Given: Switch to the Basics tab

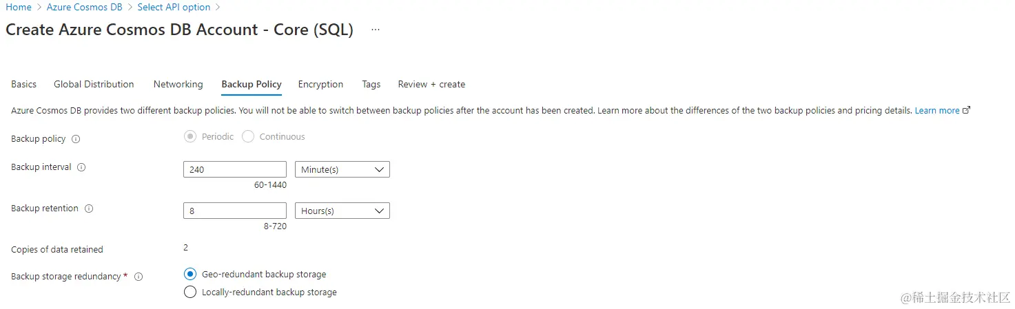Looking at the screenshot, I should click(x=24, y=84).
